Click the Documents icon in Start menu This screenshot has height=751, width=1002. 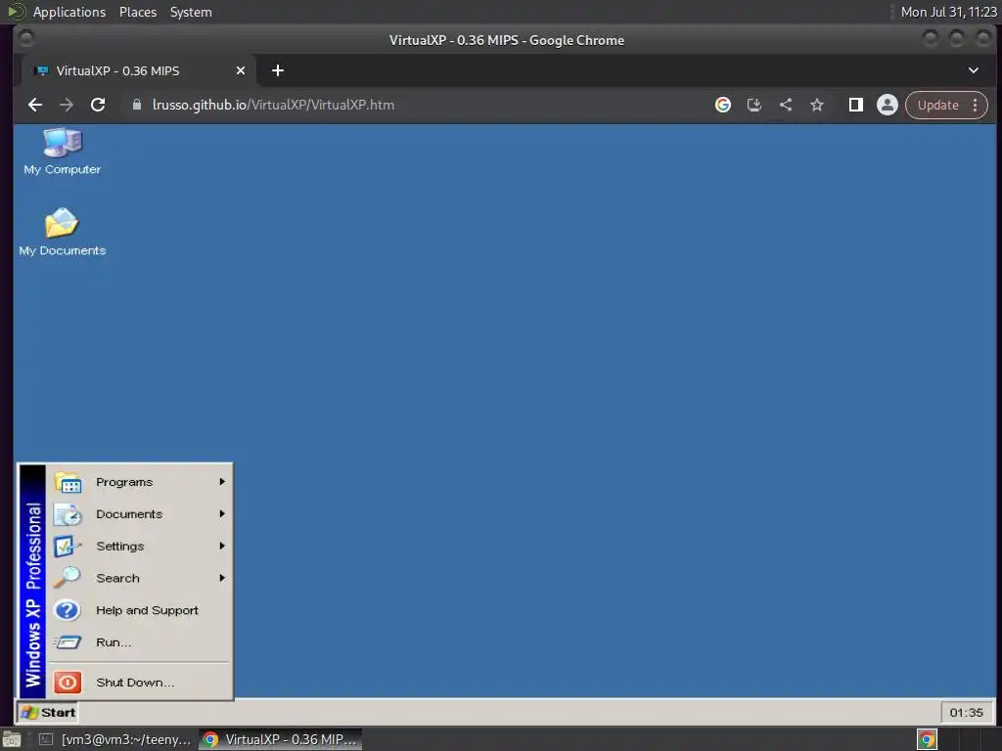tap(68, 514)
